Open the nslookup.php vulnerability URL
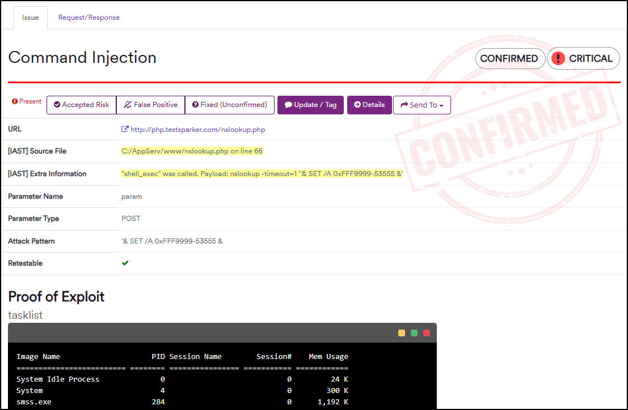This screenshot has height=410, width=628. tap(197, 129)
